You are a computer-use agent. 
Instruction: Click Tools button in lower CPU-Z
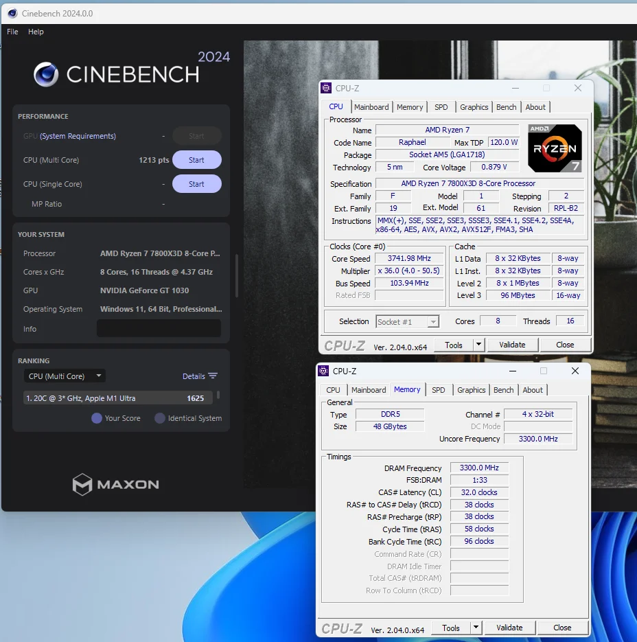[451, 628]
